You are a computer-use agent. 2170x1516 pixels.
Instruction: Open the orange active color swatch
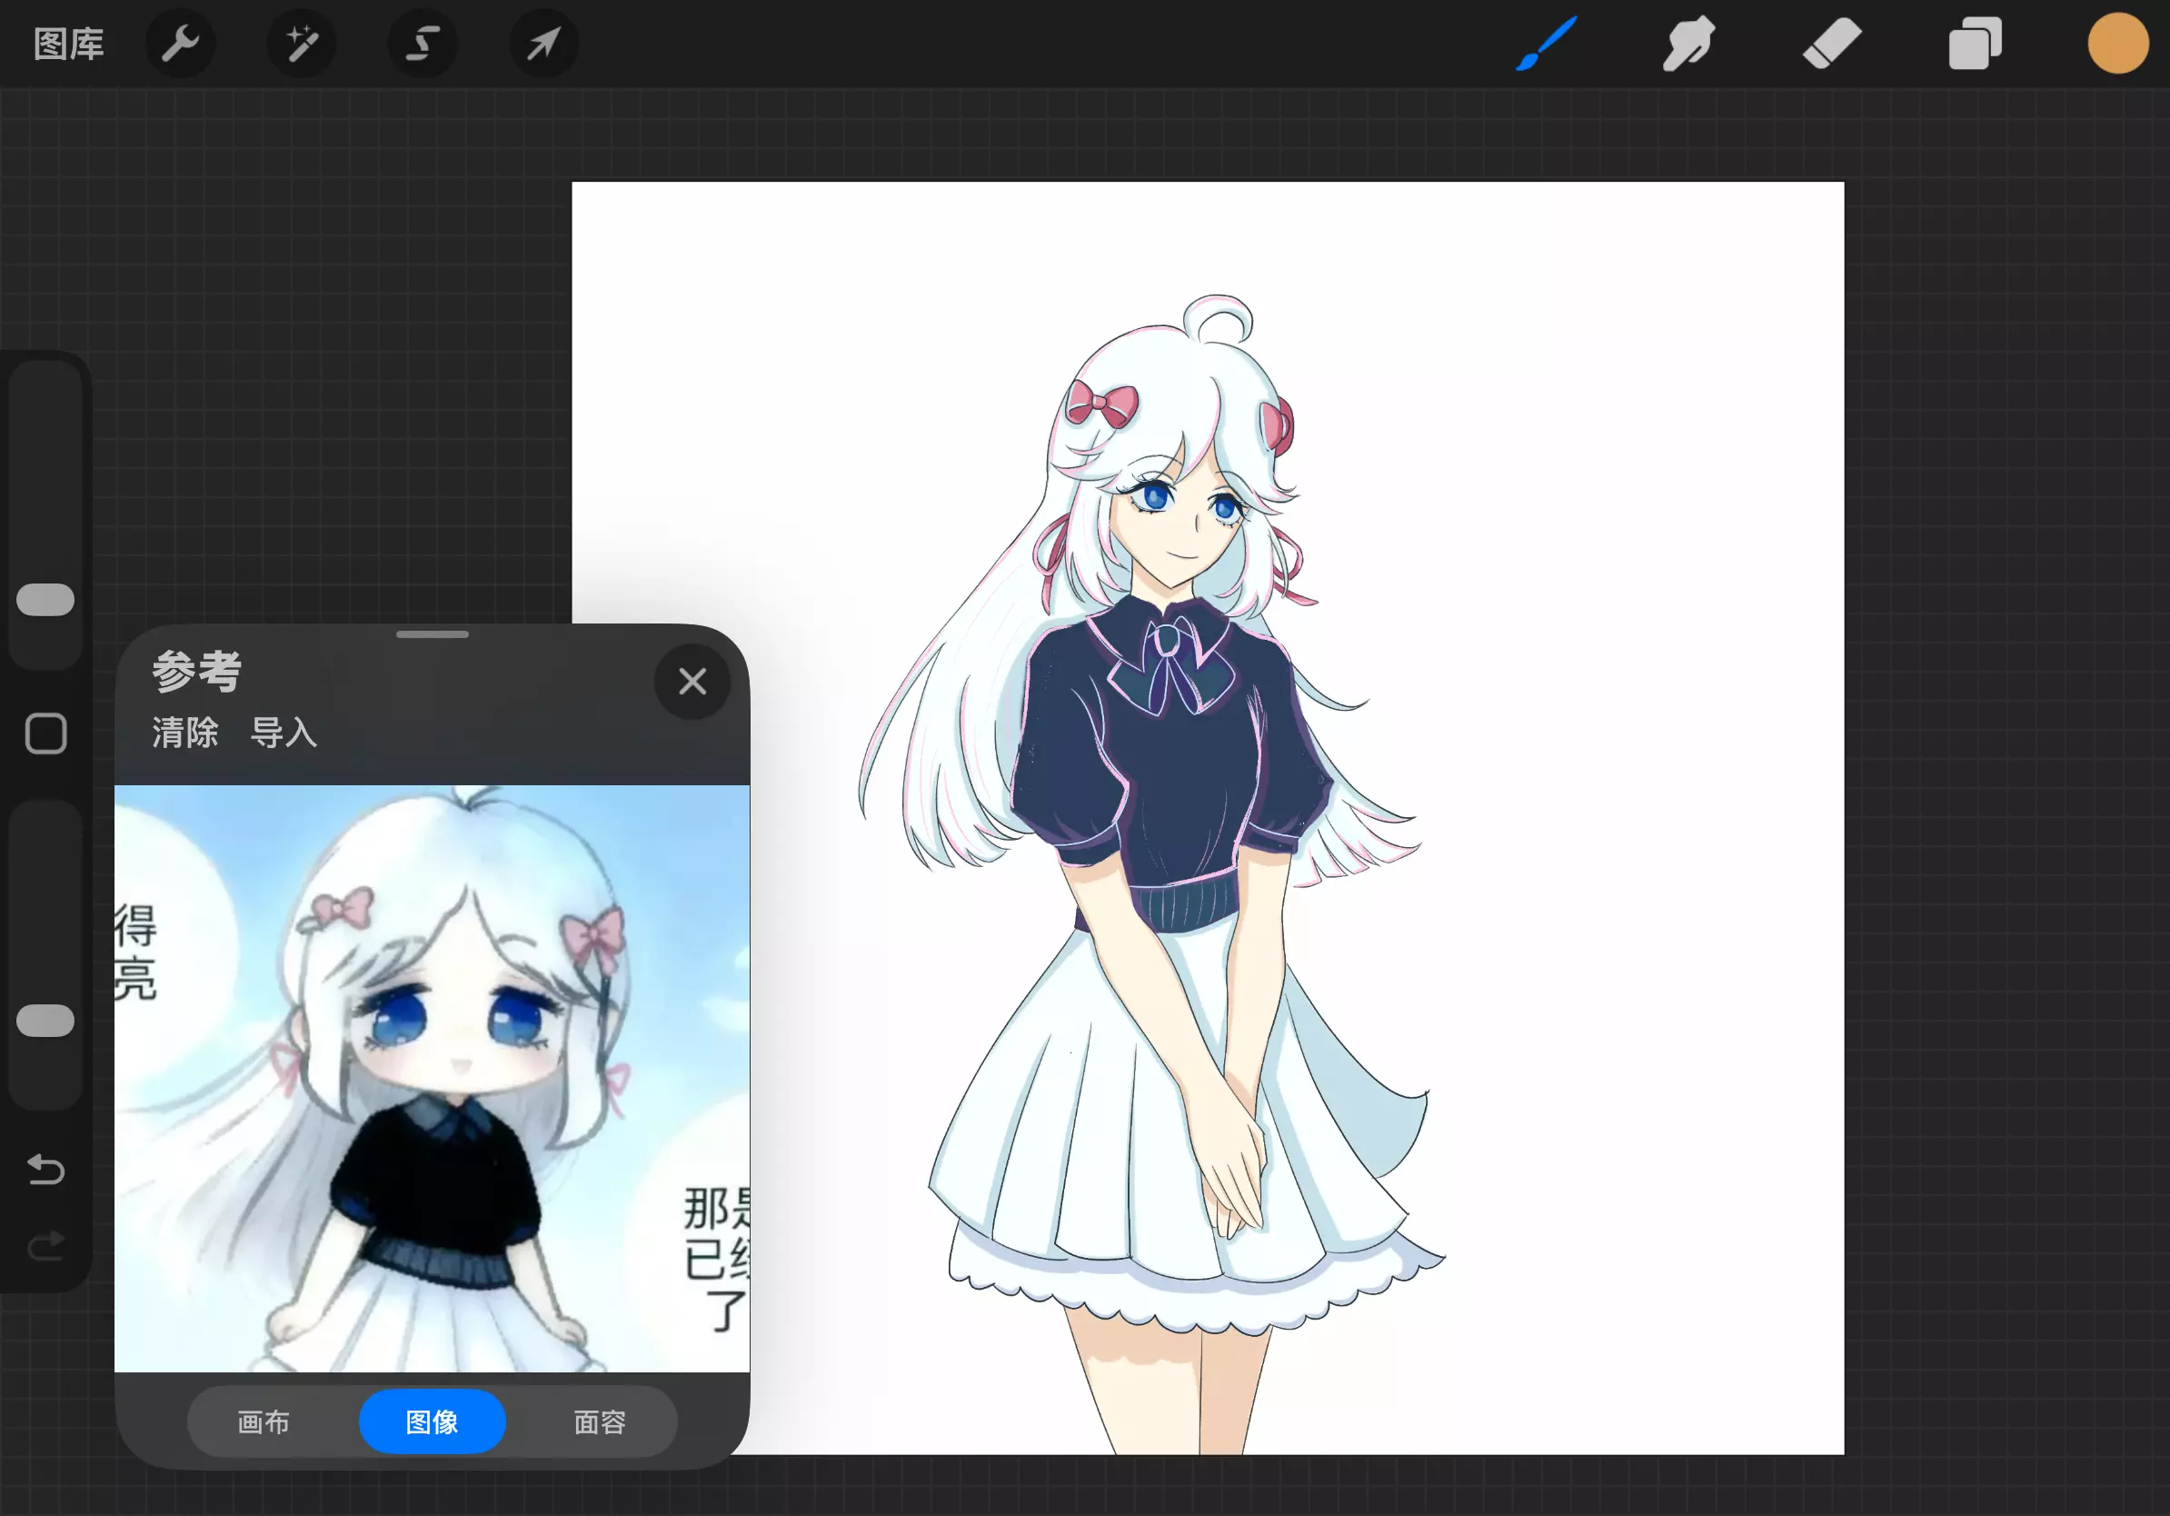(2117, 44)
